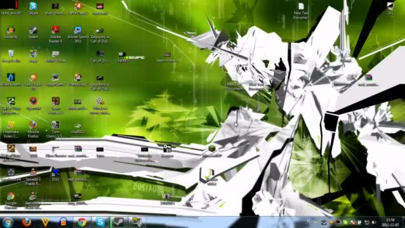405x228 pixels.
Task: Open the Steam taskbar button
Action: 119,222
